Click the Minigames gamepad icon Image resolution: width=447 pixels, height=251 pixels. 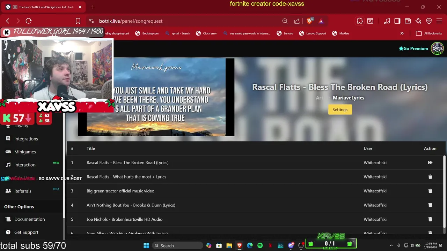pos(8,152)
